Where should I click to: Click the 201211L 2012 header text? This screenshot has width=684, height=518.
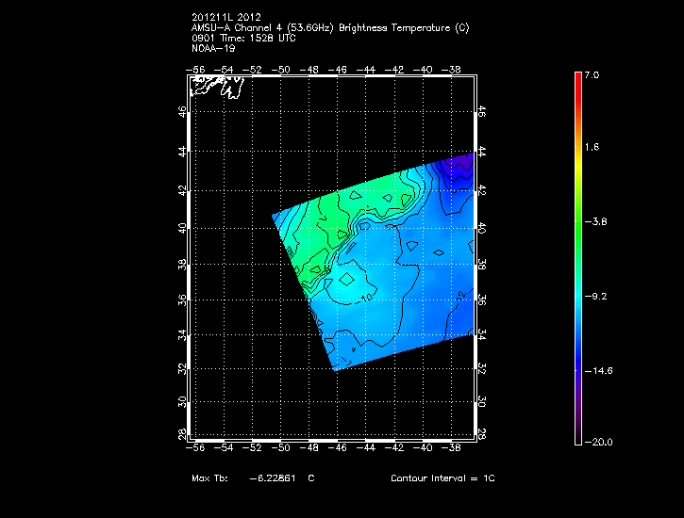[226, 17]
